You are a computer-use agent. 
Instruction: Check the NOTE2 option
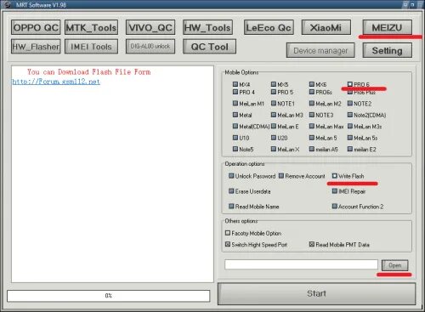coord(350,104)
